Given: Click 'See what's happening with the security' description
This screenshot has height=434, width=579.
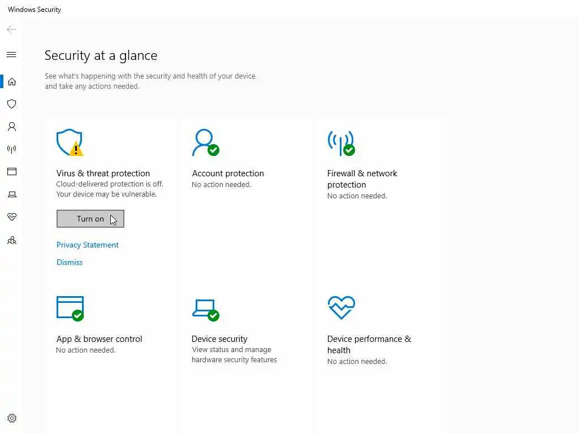Looking at the screenshot, I should click(x=150, y=81).
